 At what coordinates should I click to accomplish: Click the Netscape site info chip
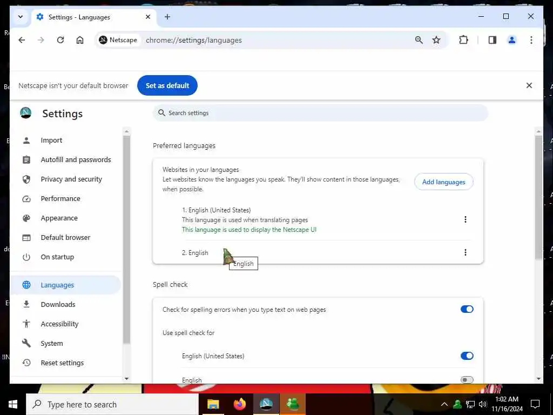point(118,40)
